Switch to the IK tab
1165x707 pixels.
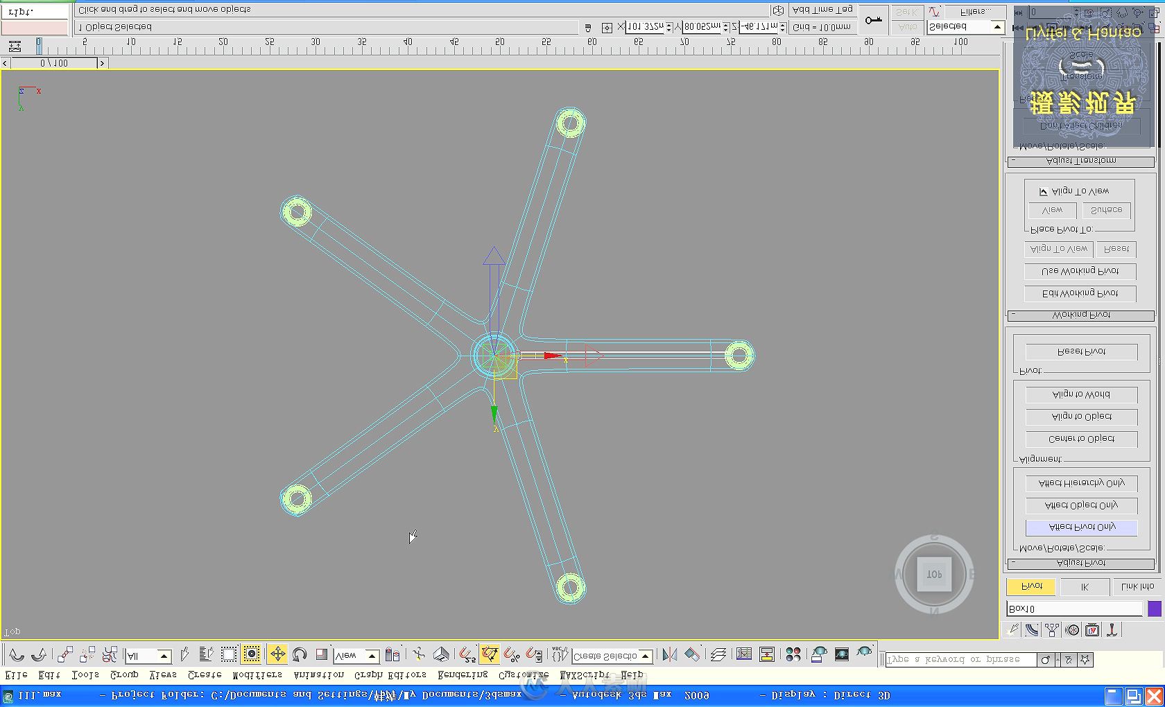(x=1085, y=587)
